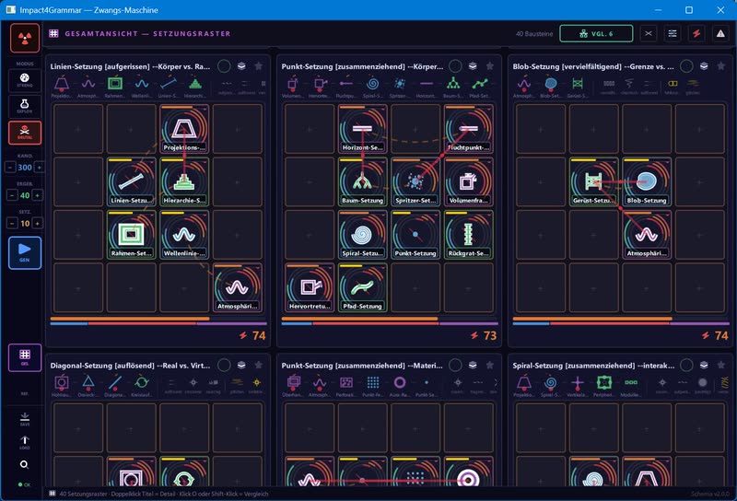Star the Spiral-Setzung [zusammenziehend] card
Screen dimensions: 737x501
pos(721,366)
